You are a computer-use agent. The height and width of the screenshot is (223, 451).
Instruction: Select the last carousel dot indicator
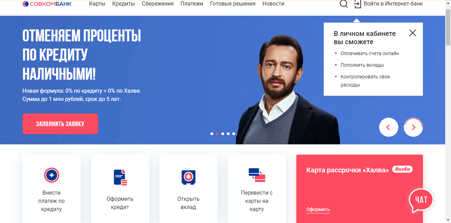pos(234,134)
